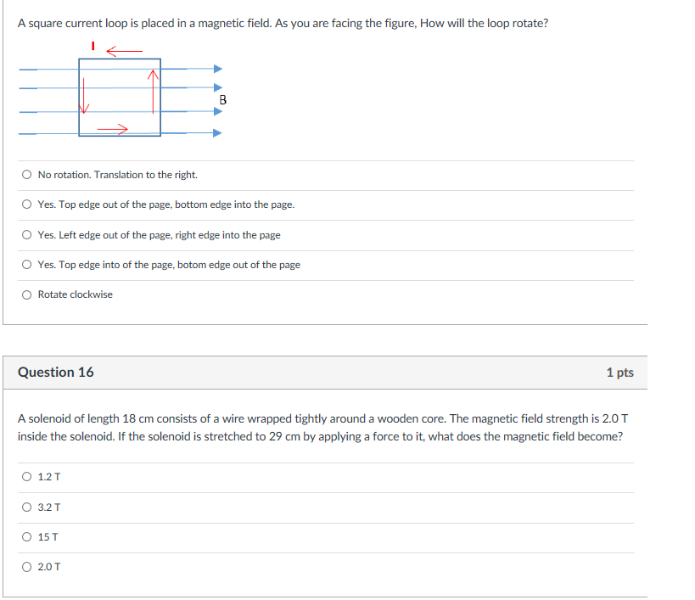Click the square current loop figure

tap(119, 98)
